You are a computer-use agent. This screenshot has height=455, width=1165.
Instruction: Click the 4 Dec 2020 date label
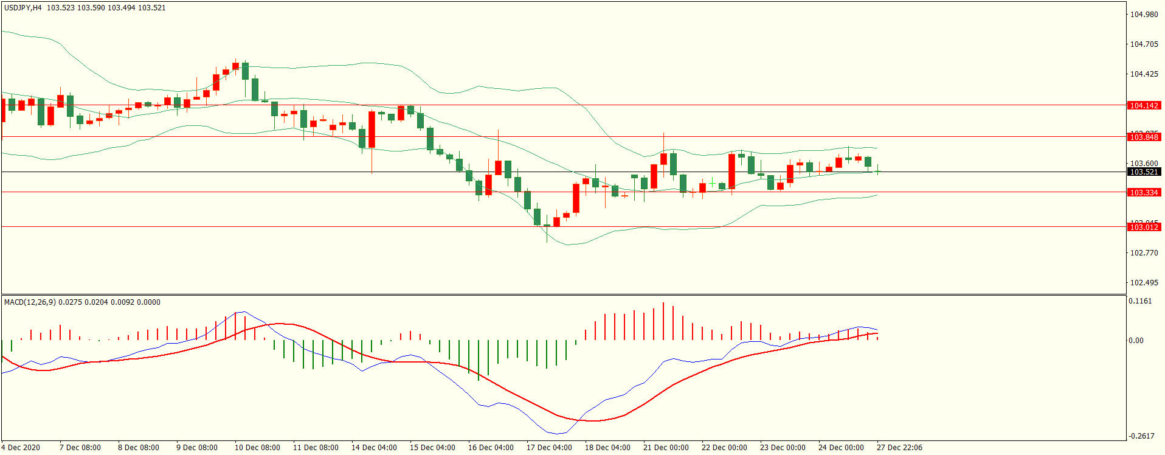pos(21,448)
